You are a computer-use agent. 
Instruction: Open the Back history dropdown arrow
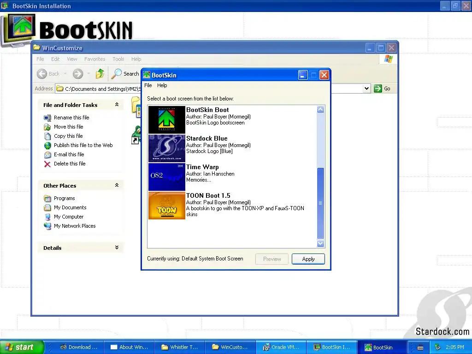pos(65,74)
